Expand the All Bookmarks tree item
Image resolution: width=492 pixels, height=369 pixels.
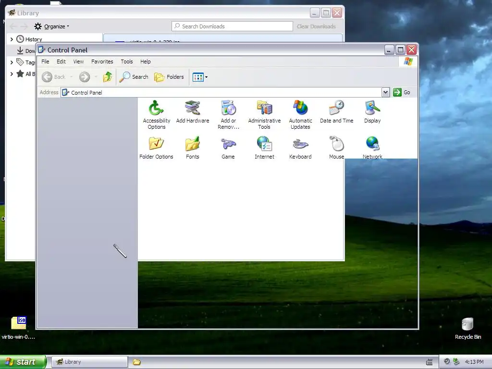(12, 74)
